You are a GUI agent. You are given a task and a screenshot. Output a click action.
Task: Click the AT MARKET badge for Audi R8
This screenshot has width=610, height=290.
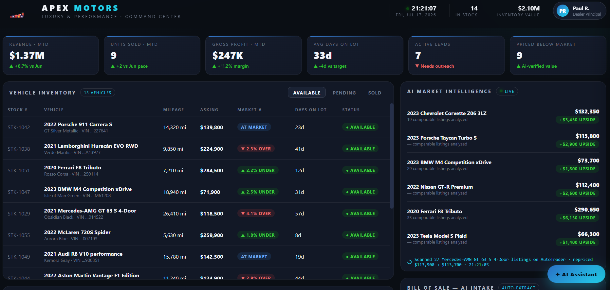[254, 257]
